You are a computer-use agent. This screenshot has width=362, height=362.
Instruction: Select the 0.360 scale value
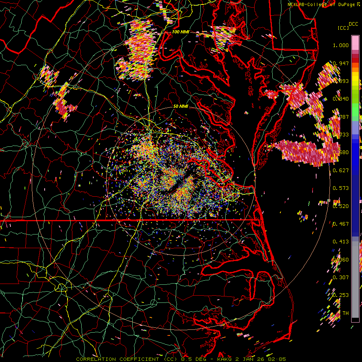(x=341, y=259)
